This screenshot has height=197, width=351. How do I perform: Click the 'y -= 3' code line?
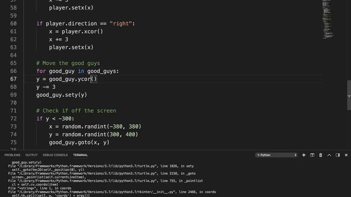pyautogui.click(x=46, y=87)
